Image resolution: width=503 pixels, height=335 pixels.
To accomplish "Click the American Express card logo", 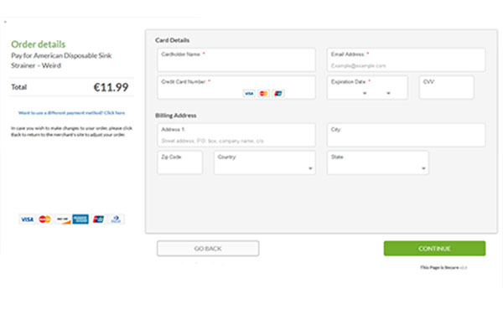I will (x=80, y=219).
